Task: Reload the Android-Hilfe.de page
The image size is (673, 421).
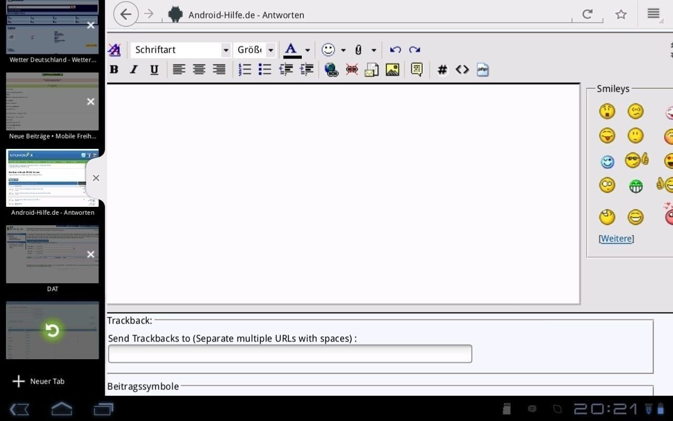Action: pyautogui.click(x=587, y=14)
